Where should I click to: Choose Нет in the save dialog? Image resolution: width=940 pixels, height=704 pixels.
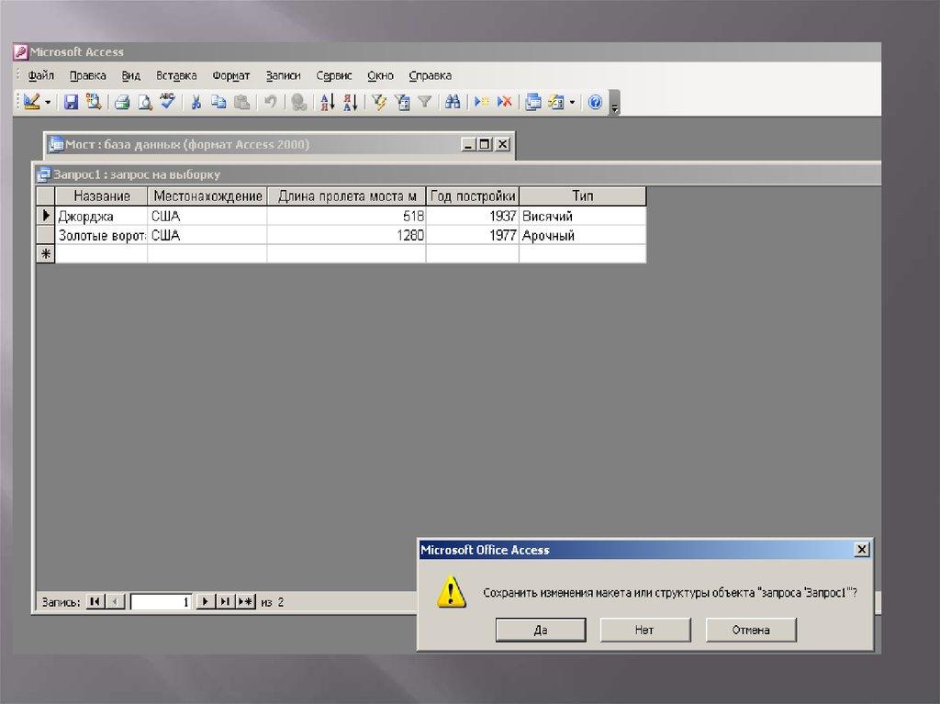[x=644, y=630]
